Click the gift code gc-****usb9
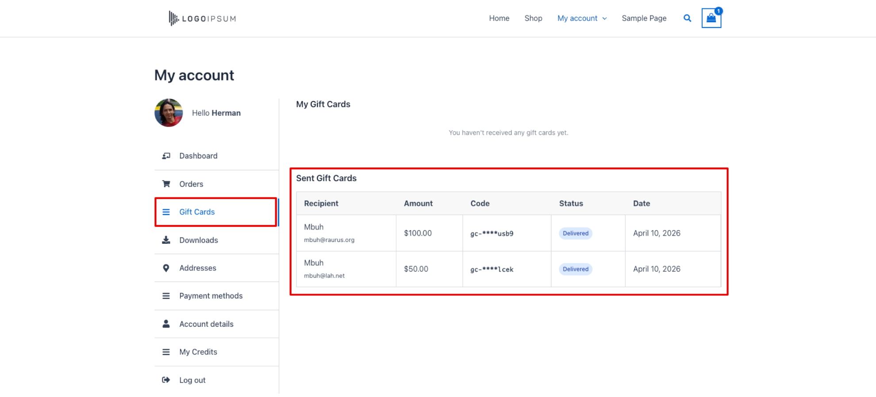The width and height of the screenshot is (876, 397). point(492,234)
